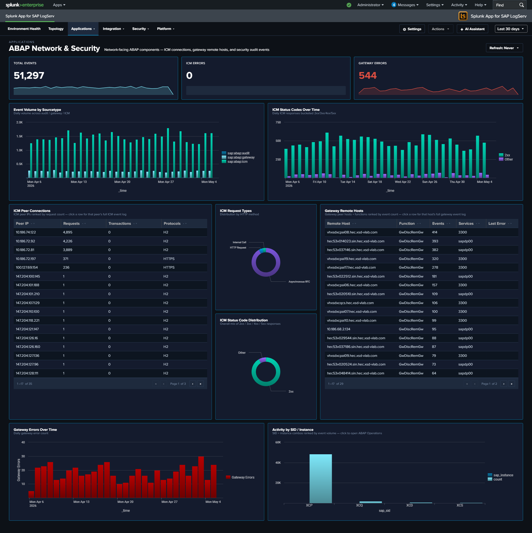Click the search magnifier icon in Find

(521, 5)
